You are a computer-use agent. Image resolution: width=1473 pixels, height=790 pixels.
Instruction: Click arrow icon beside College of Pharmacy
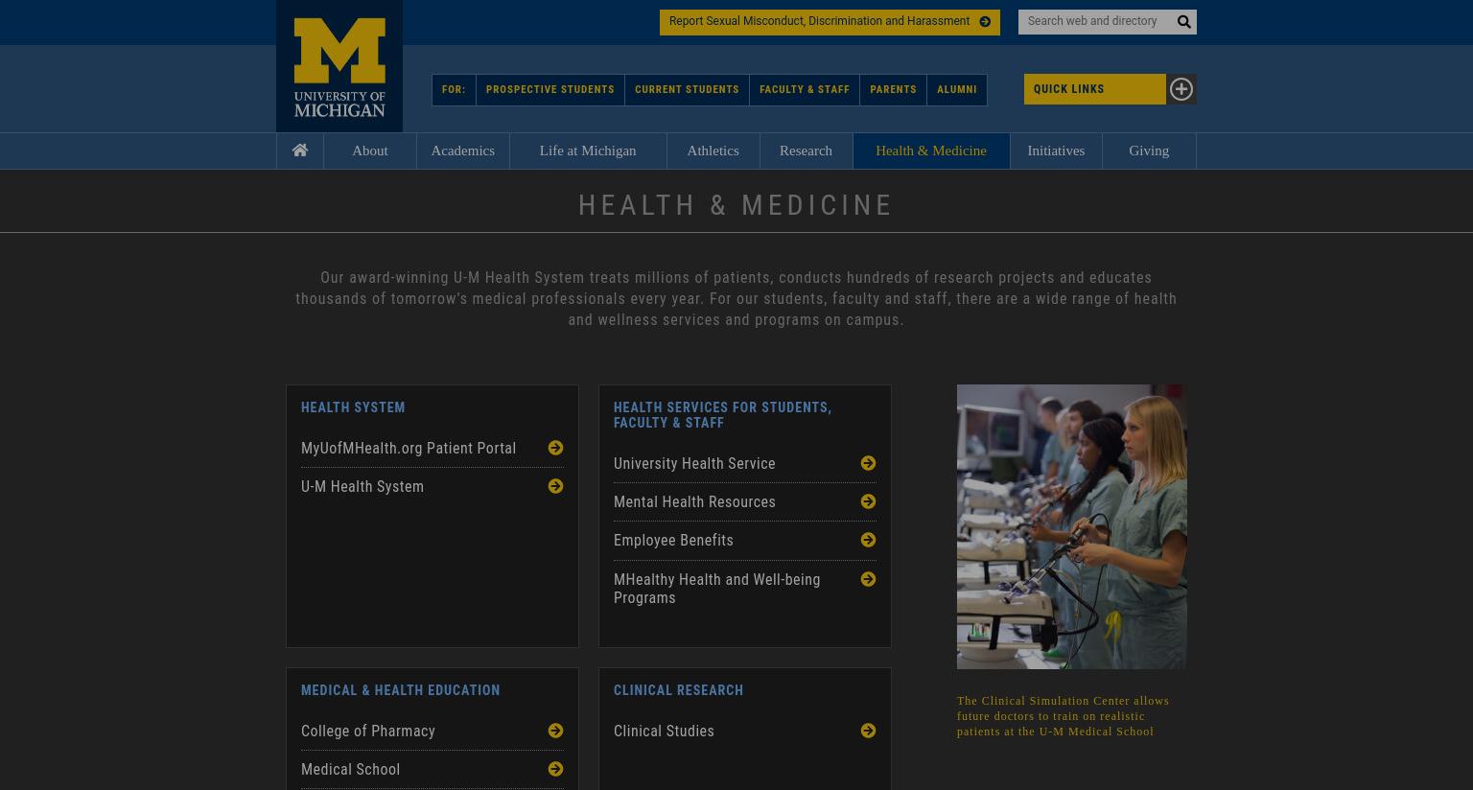click(x=555, y=731)
